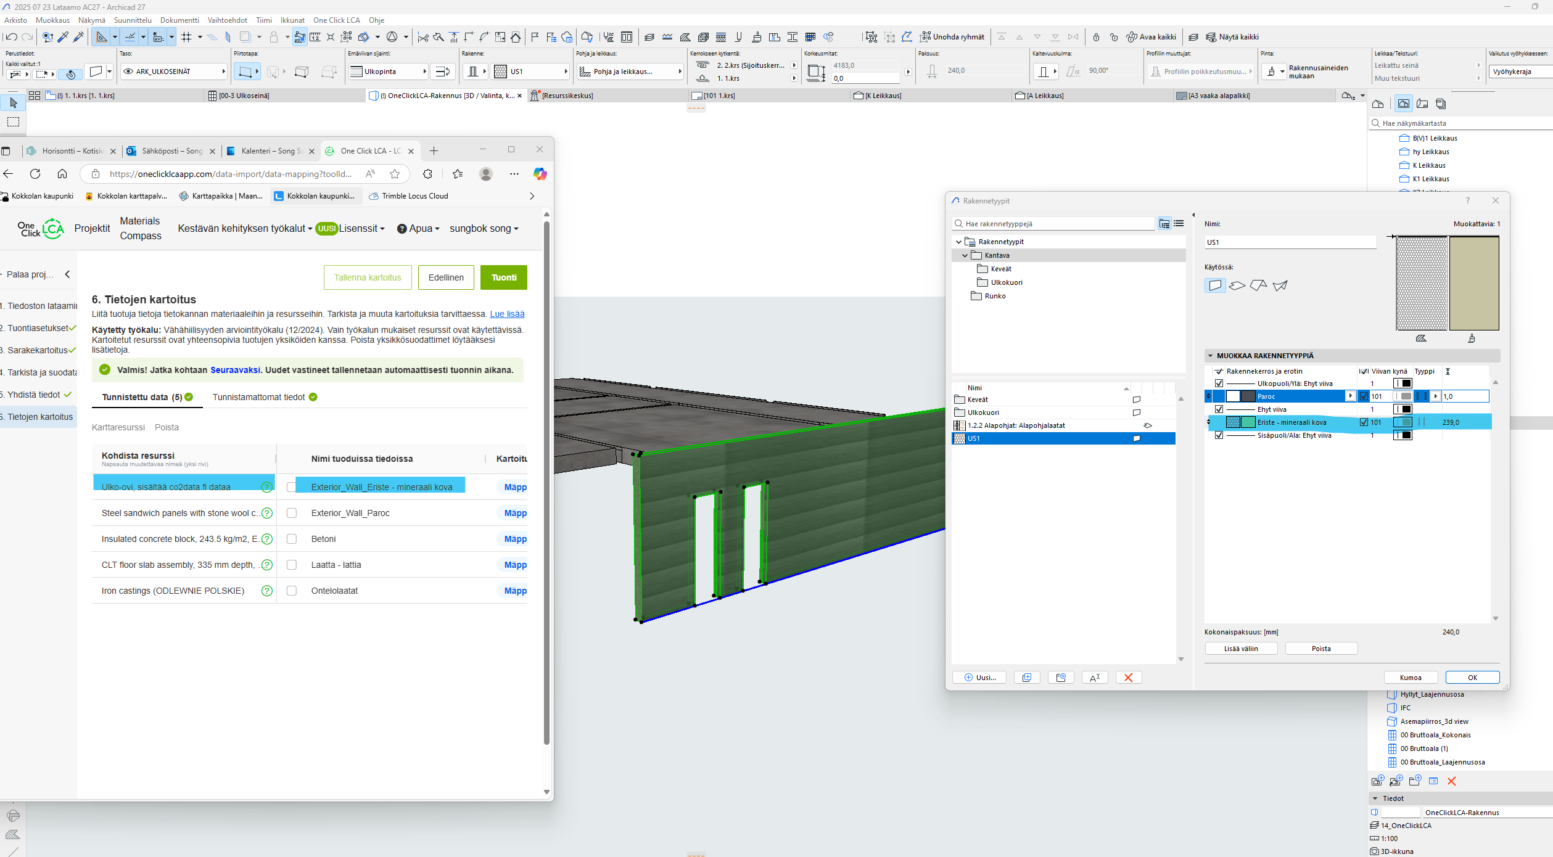Collapse MUOKKAA RAKENNETYYPPIÄ section
Screen dimensions: 1553x857
click(x=1210, y=356)
